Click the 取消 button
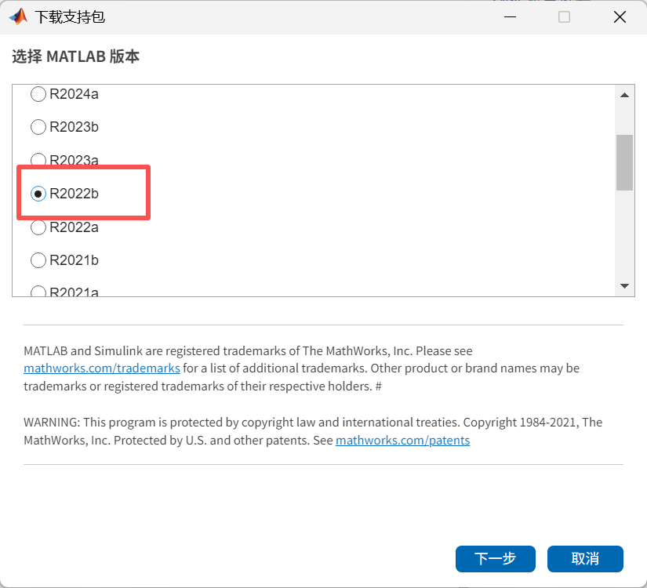The height and width of the screenshot is (588, 647). (585, 559)
